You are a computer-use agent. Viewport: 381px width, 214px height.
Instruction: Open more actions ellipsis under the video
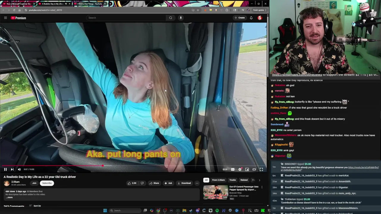point(197,183)
